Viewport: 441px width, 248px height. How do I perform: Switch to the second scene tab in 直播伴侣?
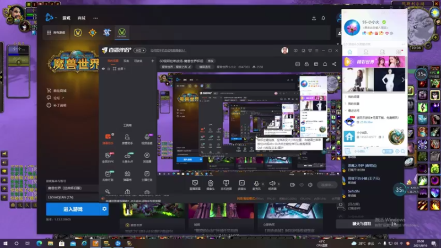(x=126, y=61)
